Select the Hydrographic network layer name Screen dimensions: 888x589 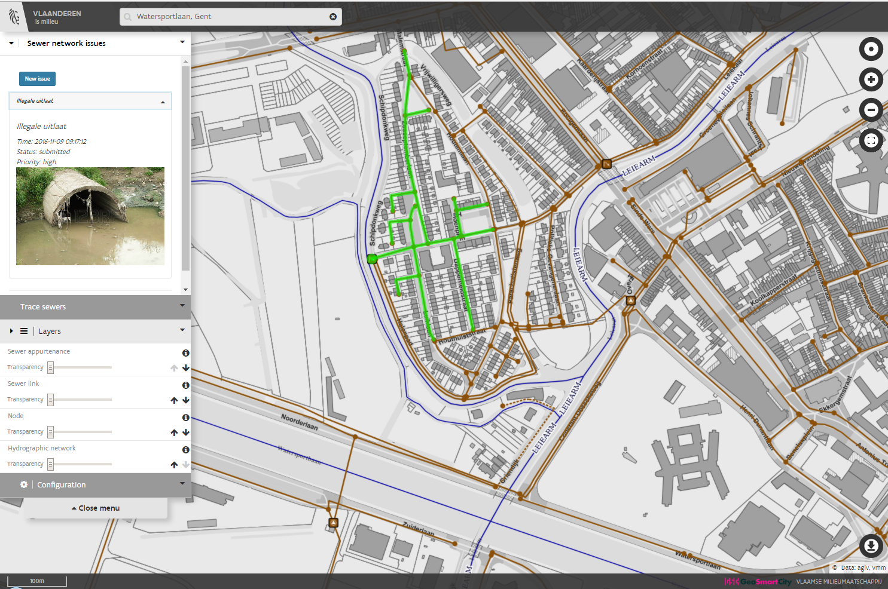click(42, 448)
